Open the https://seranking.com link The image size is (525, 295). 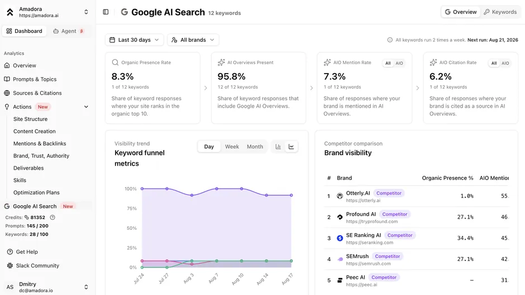(370, 243)
